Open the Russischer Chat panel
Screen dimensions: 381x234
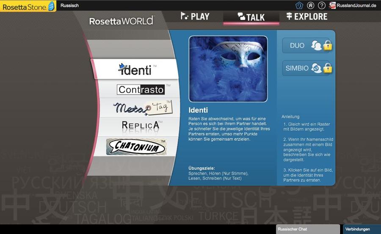tap(308, 229)
